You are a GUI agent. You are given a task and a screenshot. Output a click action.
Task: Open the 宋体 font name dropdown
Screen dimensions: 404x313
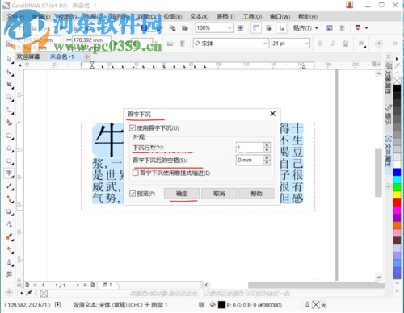click(265, 44)
